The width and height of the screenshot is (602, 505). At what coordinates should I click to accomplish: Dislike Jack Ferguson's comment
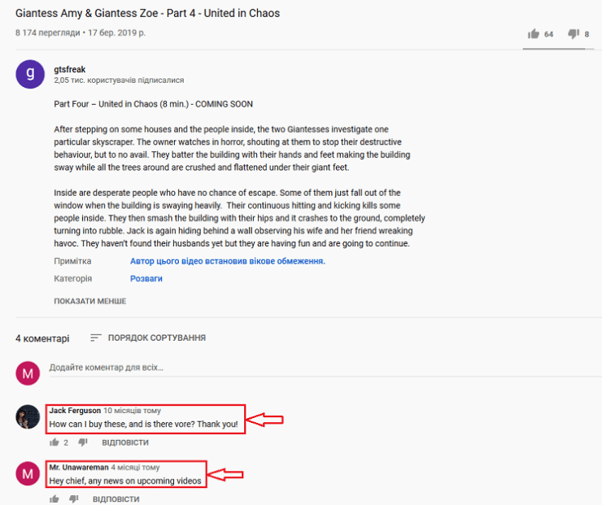click(83, 442)
